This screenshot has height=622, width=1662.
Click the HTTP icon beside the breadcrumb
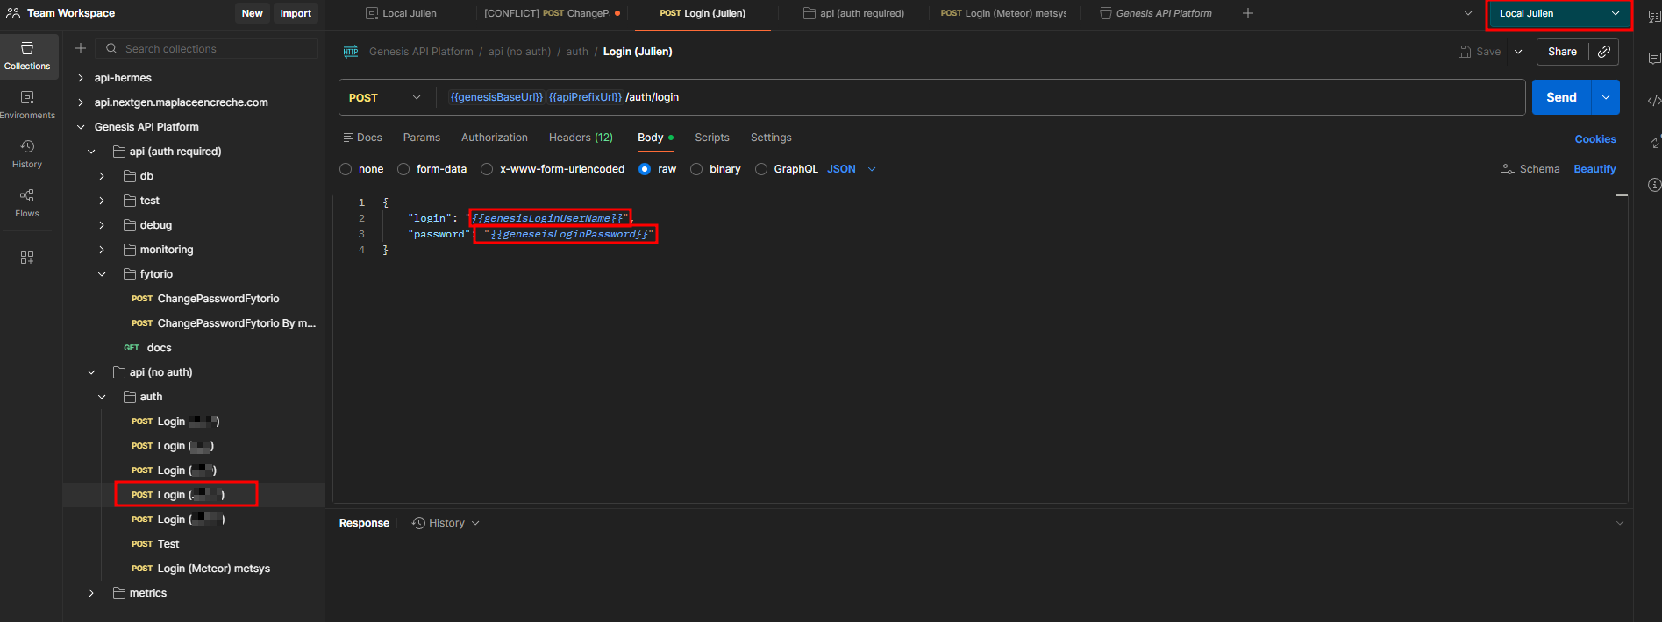pyautogui.click(x=351, y=52)
